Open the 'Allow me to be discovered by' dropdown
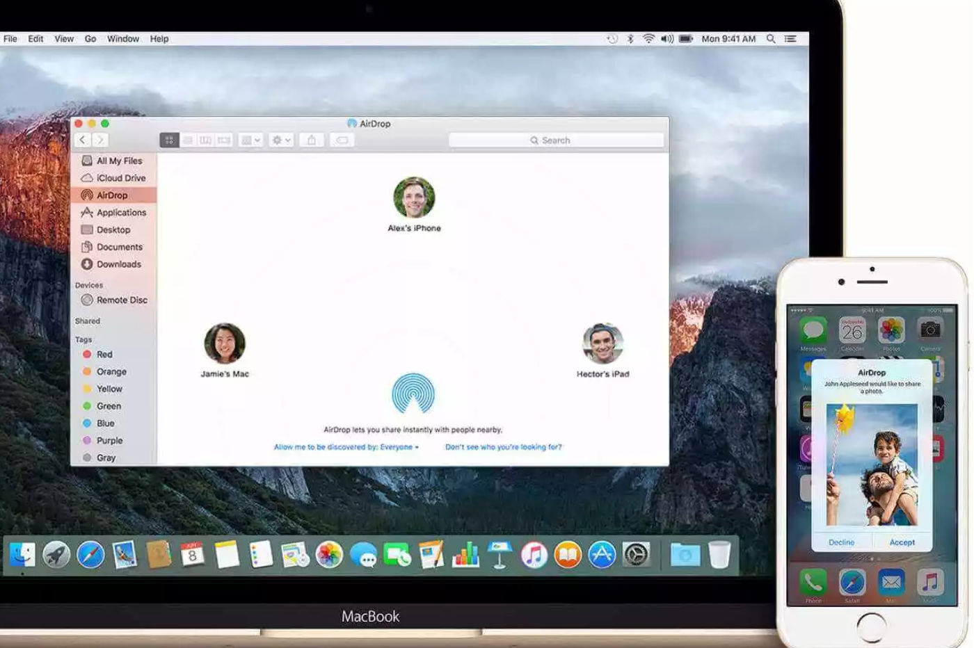Screen dimensions: 974x648 point(346,447)
